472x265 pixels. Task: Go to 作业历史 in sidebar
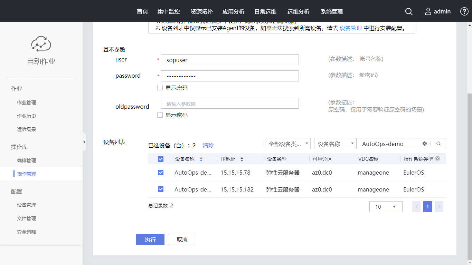(x=27, y=116)
